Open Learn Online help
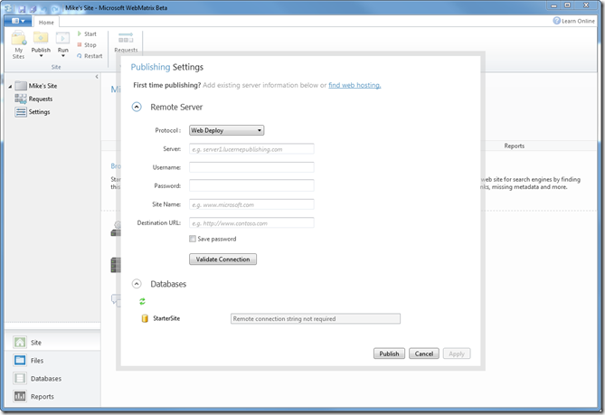Viewport: 605px width, 415px height. 573,21
